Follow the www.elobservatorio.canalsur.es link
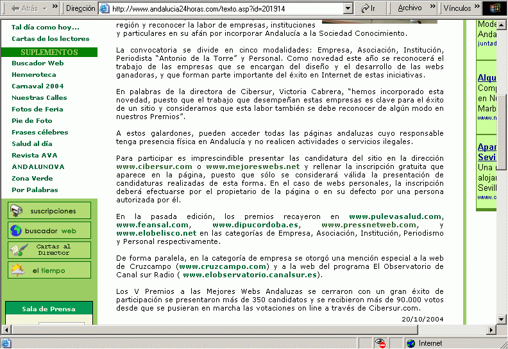 click(250, 275)
